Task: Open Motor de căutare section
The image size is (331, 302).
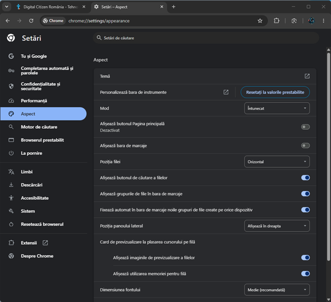Action: (43, 127)
